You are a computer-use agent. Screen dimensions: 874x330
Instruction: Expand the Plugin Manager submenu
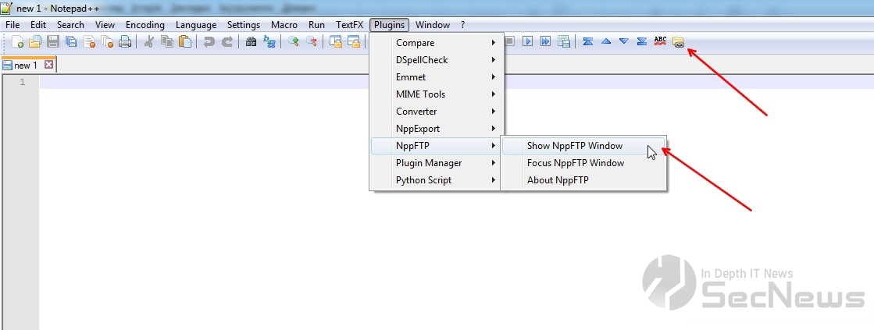pos(437,163)
